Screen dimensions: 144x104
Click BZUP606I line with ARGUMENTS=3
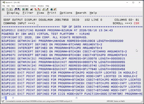(52, 48)
